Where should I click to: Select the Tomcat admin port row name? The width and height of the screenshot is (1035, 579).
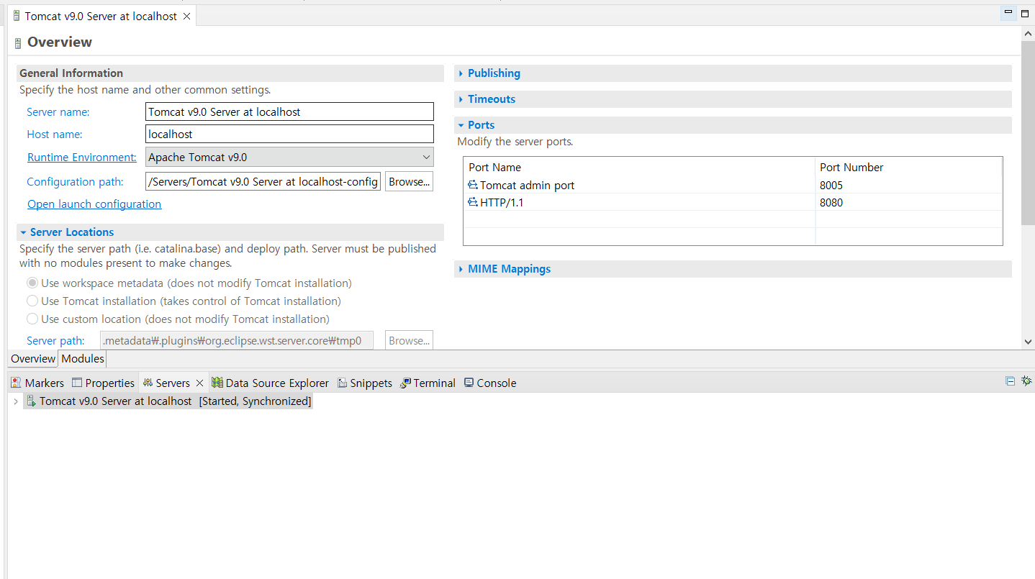point(527,185)
